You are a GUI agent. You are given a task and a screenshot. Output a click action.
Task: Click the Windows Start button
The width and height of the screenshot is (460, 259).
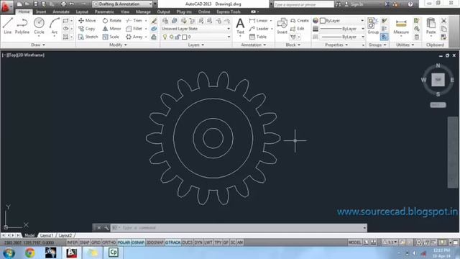(x=9, y=253)
